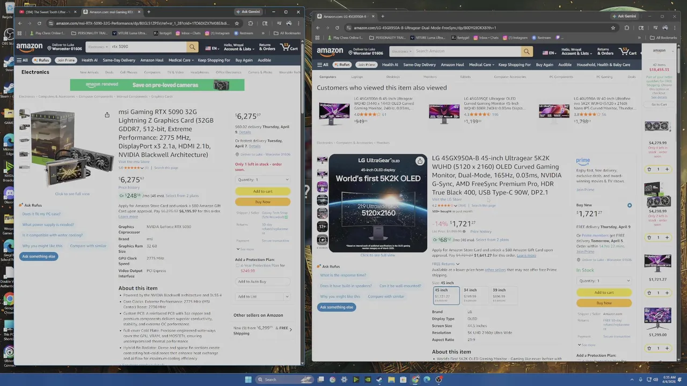687x386 pixels.
Task: Open Amazon Haul in the right Amazon nav
Action: (x=452, y=65)
